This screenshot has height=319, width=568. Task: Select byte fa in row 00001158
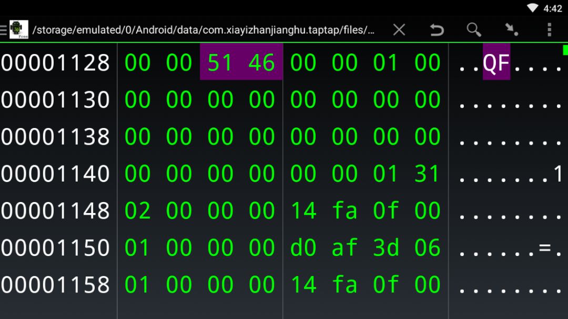(344, 284)
